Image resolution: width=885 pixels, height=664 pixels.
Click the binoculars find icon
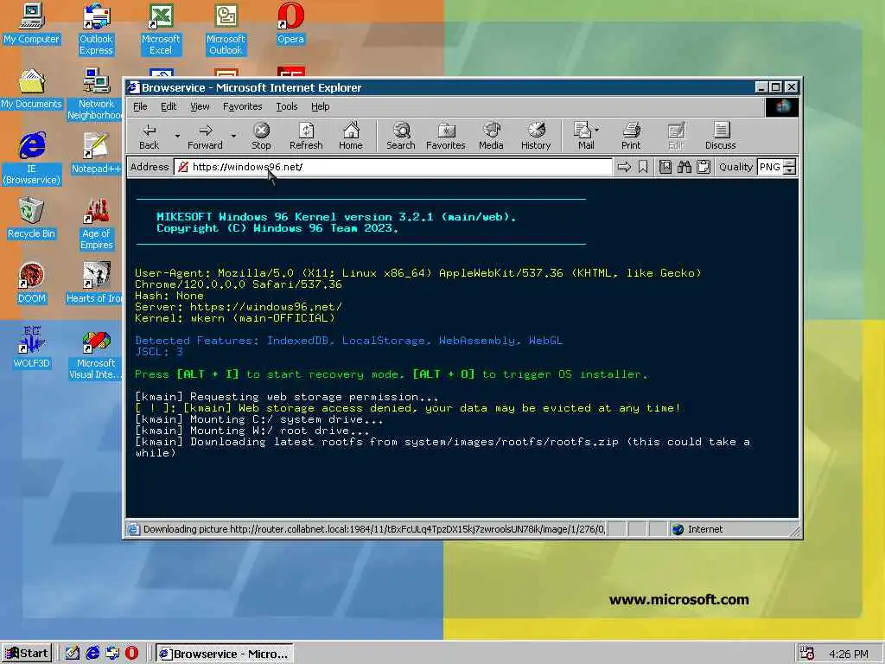684,167
